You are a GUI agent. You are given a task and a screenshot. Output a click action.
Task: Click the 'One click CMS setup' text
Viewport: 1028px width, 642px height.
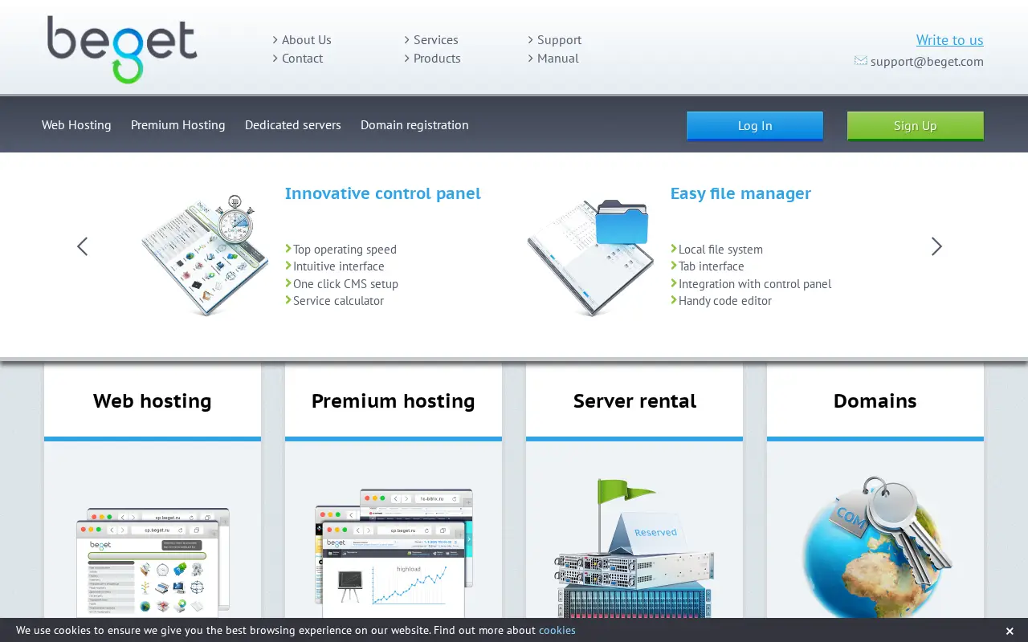345,284
